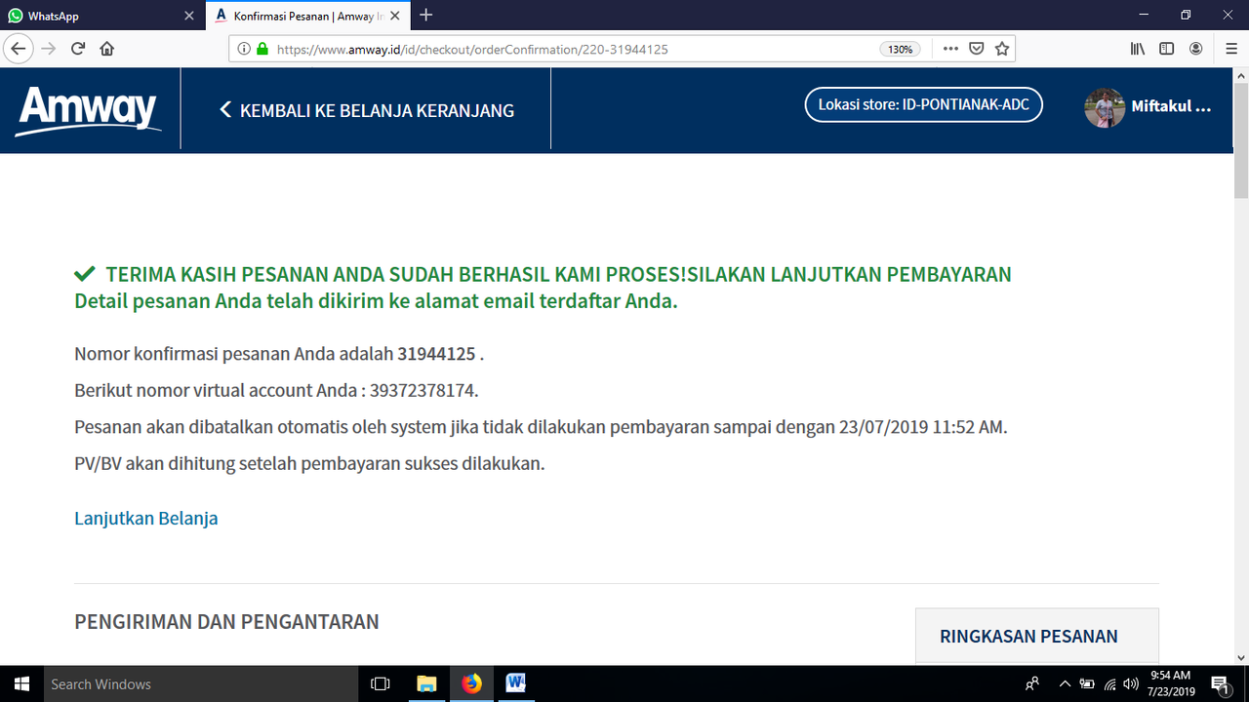Open Microsoft Word from the taskbar
The width and height of the screenshot is (1249, 702).
pos(516,683)
